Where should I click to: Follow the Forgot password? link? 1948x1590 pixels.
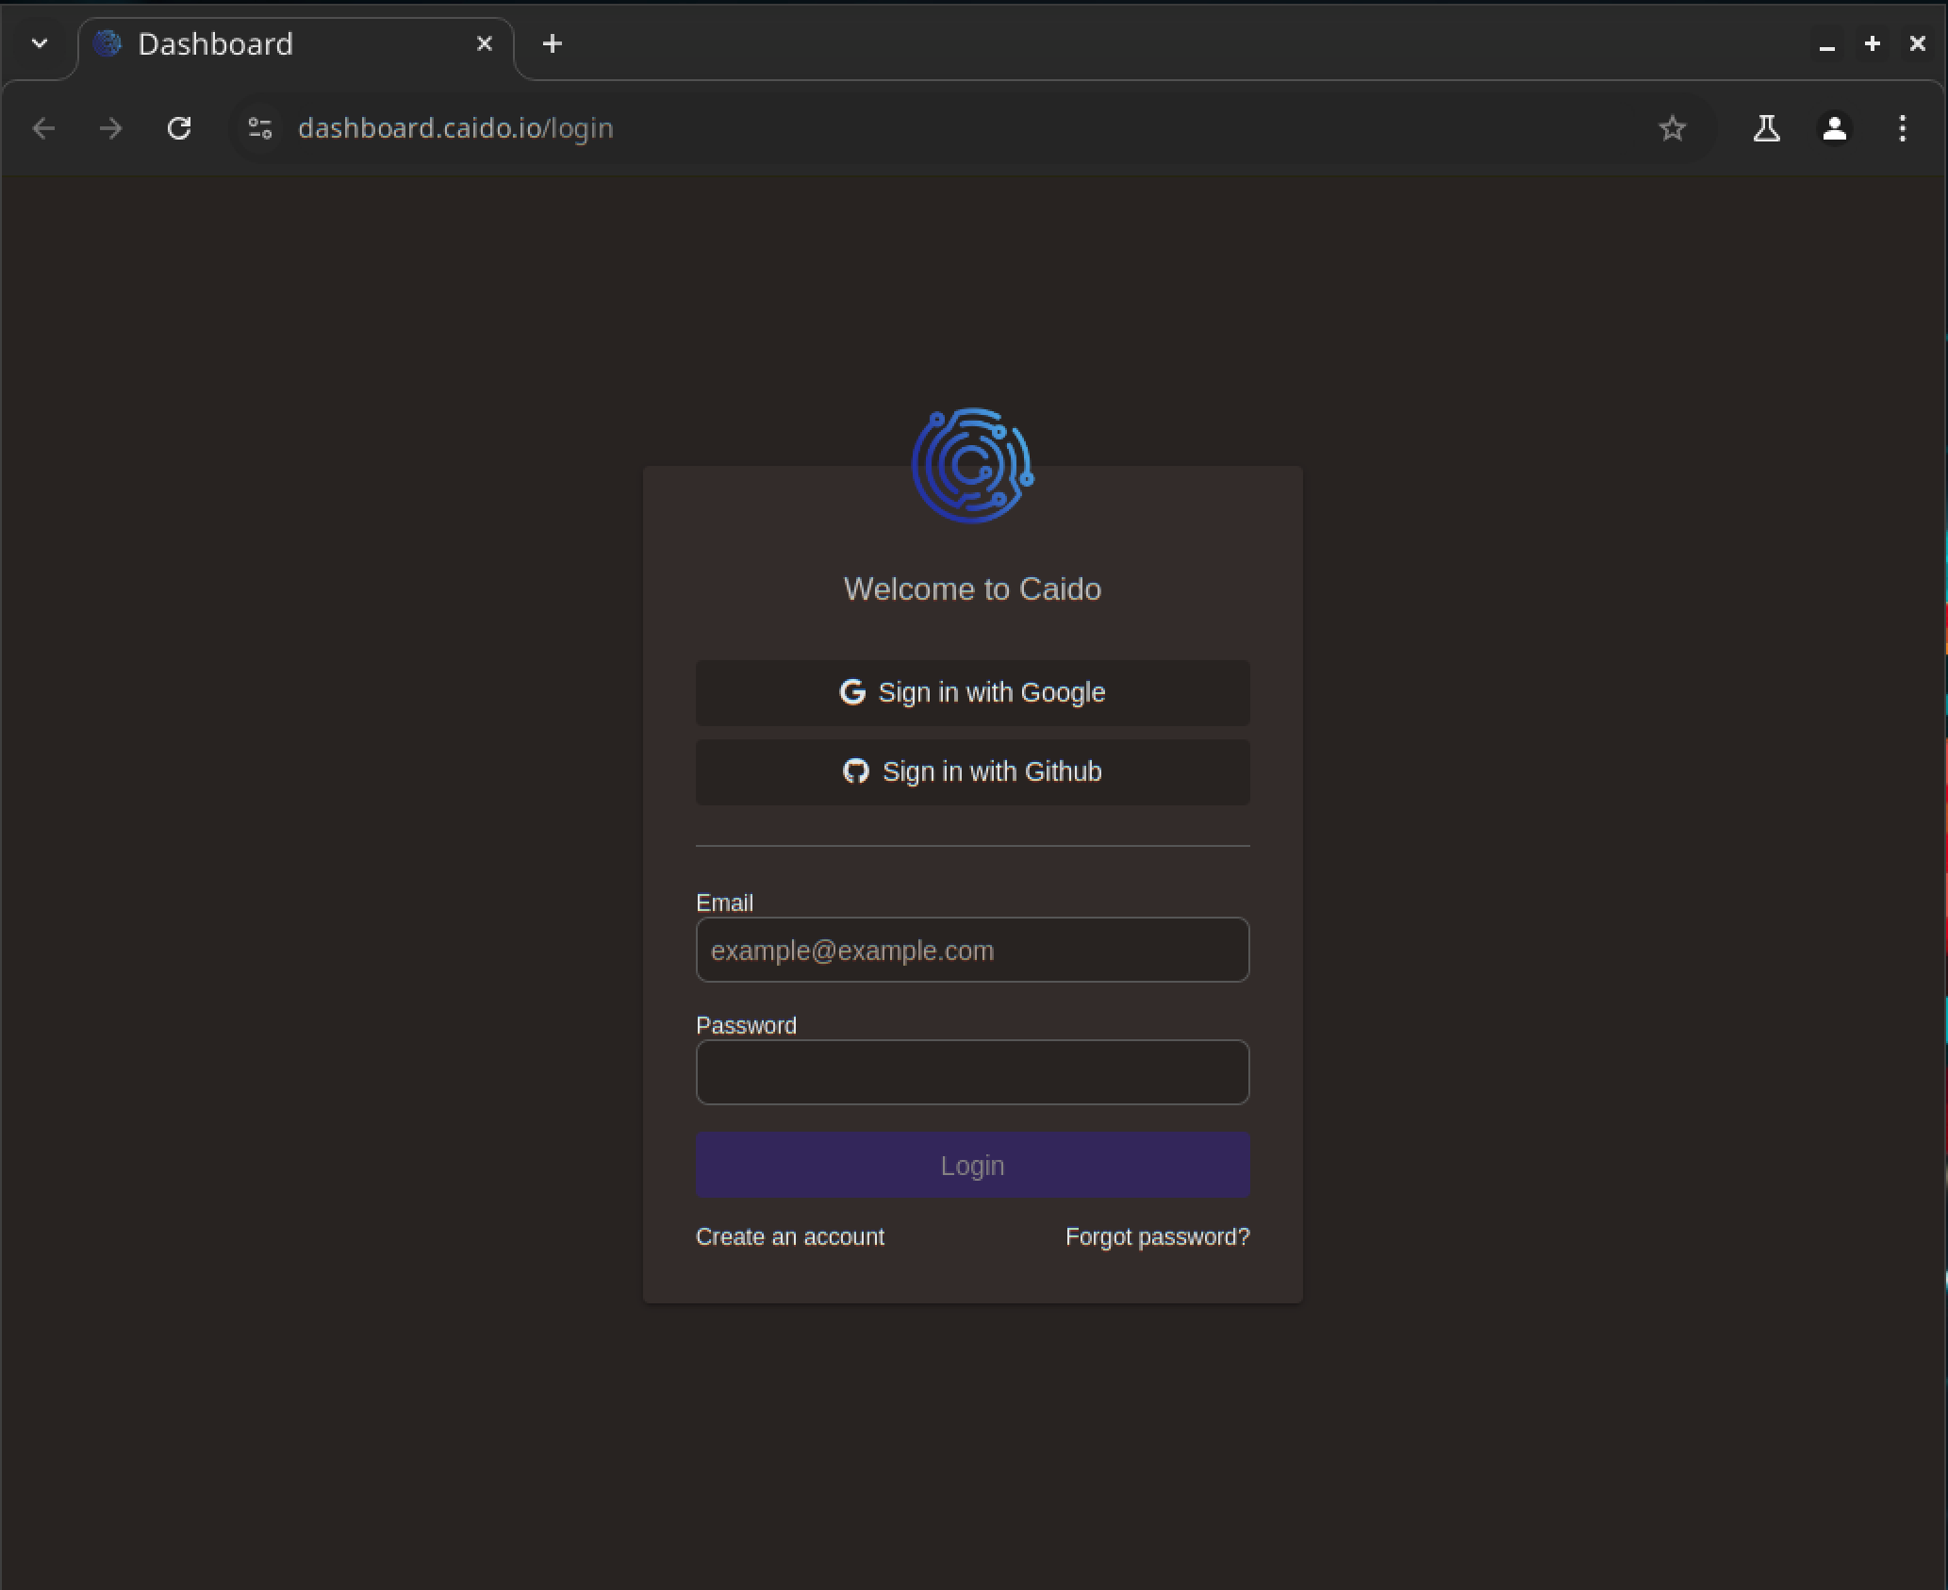tap(1157, 1236)
